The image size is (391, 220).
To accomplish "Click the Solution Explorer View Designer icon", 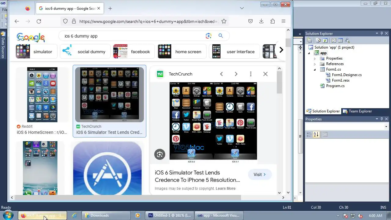I will (340, 40).
